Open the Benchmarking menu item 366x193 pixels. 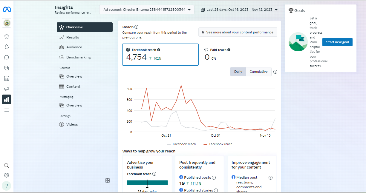78,57
